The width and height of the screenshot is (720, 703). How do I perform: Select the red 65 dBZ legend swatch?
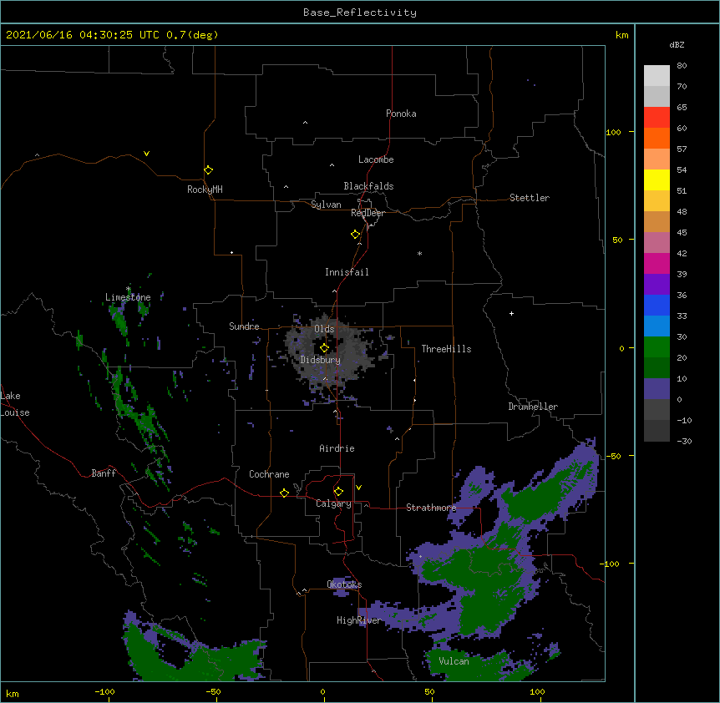point(657,117)
